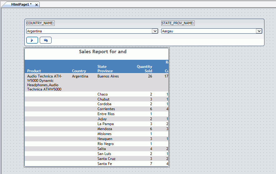The image size is (276, 174).
Task: Select the HtmlPage1 tab
Action: tap(21, 4)
